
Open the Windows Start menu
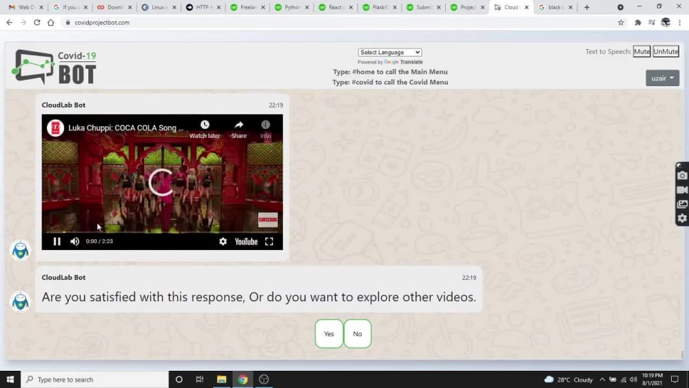click(10, 379)
